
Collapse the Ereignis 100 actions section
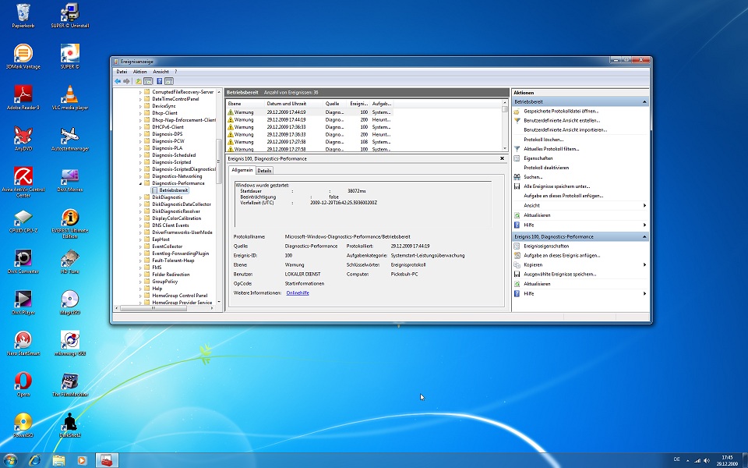click(644, 236)
